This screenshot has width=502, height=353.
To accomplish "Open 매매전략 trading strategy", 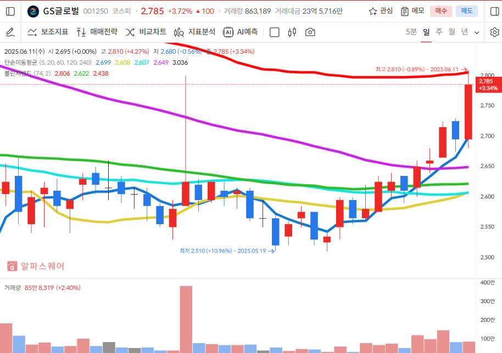I will [x=97, y=32].
